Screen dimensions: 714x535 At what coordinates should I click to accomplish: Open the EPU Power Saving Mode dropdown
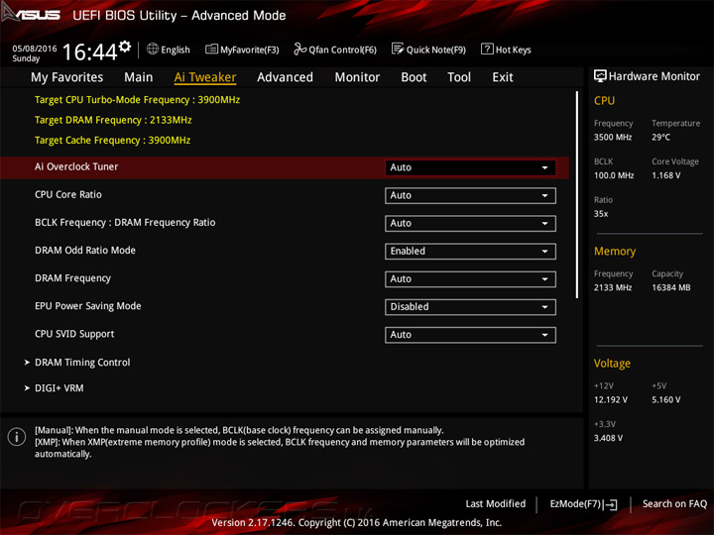(x=470, y=307)
